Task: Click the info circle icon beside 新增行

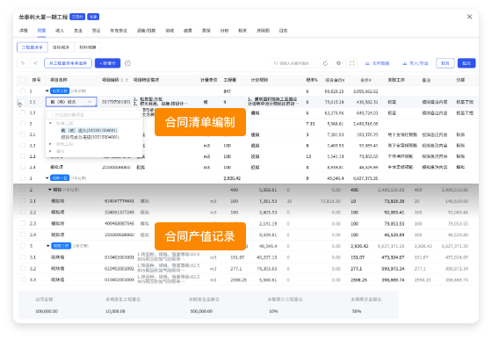Action: click(x=127, y=63)
